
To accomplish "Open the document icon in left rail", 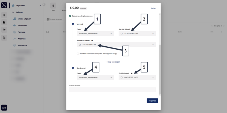I will (x=4, y=38).
